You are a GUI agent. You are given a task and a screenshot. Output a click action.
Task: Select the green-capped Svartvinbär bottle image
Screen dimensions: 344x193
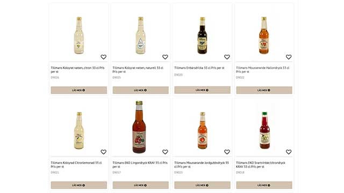coord(264,130)
